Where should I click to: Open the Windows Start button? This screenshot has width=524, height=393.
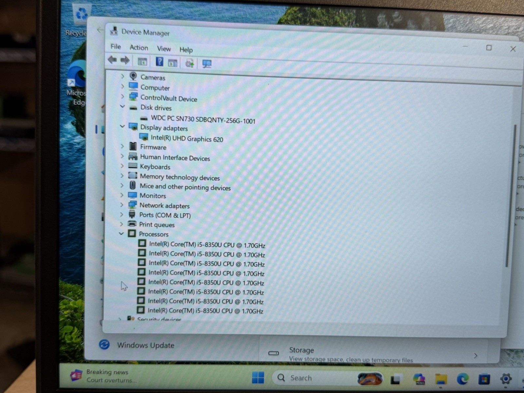258,377
